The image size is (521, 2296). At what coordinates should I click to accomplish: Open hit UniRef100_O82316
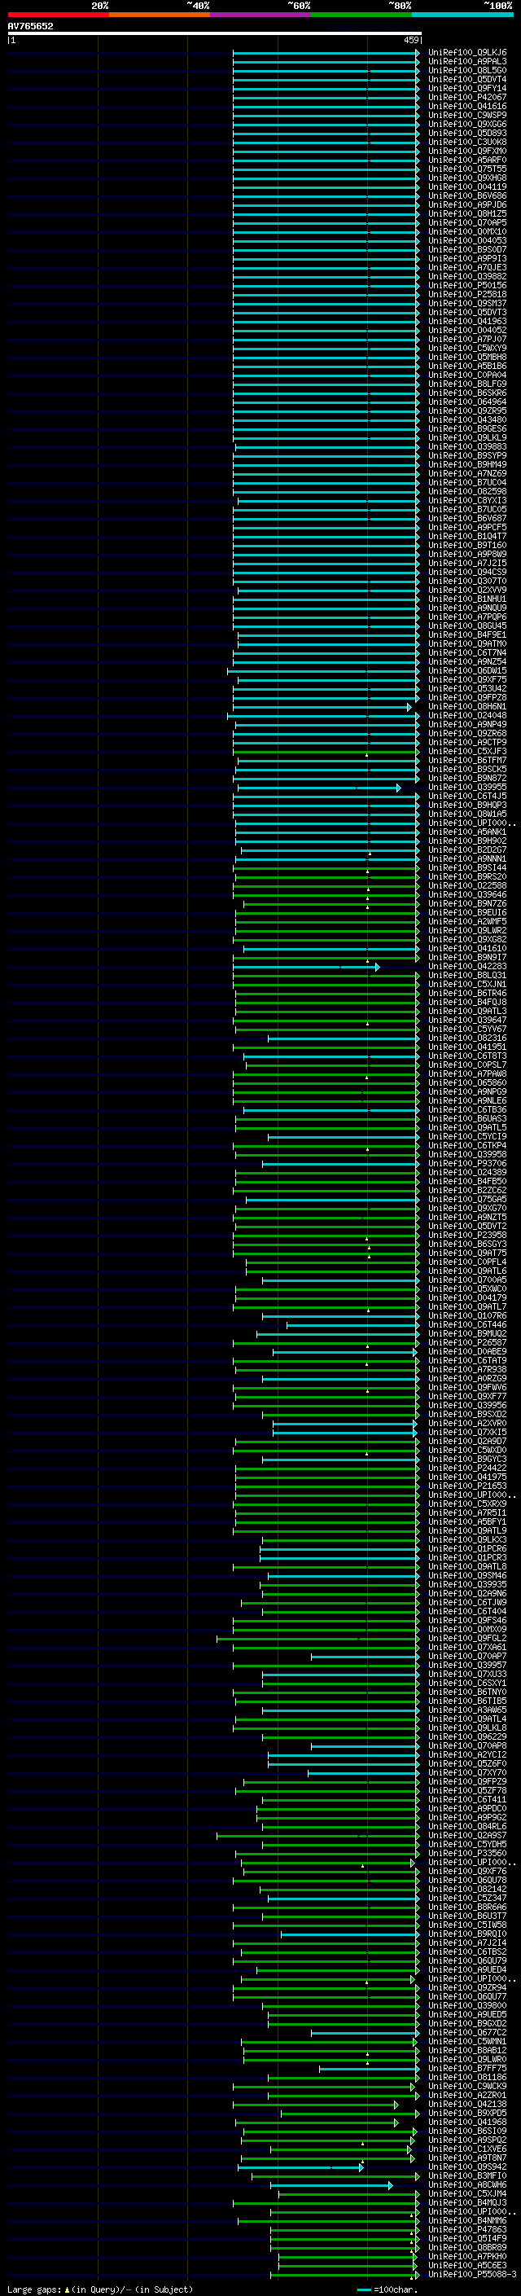pyautogui.click(x=467, y=1038)
